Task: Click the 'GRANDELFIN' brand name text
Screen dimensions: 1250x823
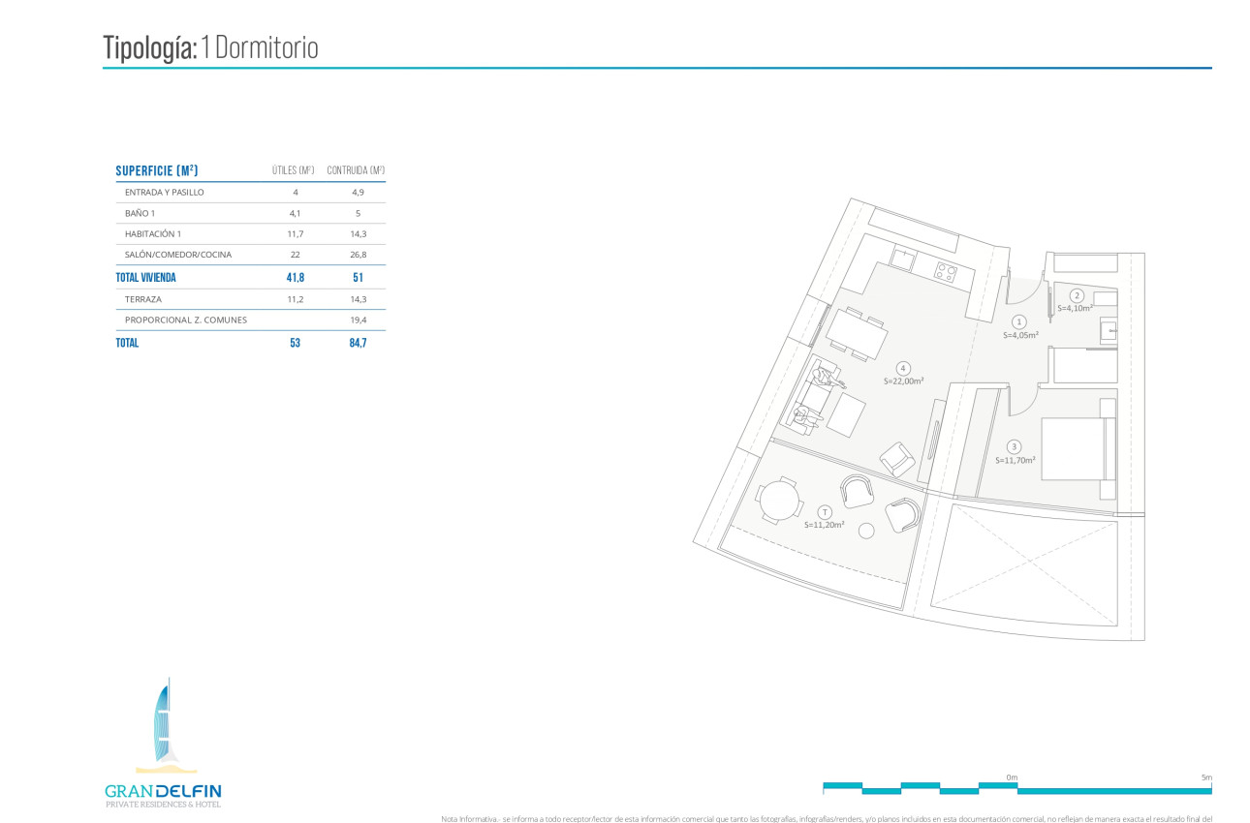Action: click(x=163, y=790)
